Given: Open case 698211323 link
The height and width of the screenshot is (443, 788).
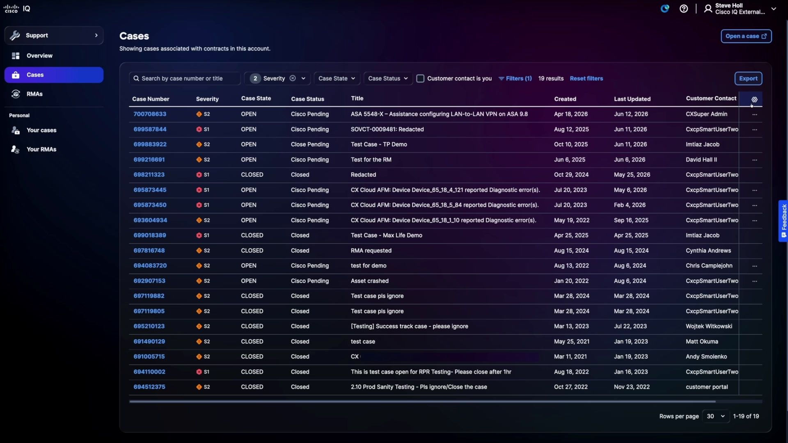Looking at the screenshot, I should (x=149, y=175).
